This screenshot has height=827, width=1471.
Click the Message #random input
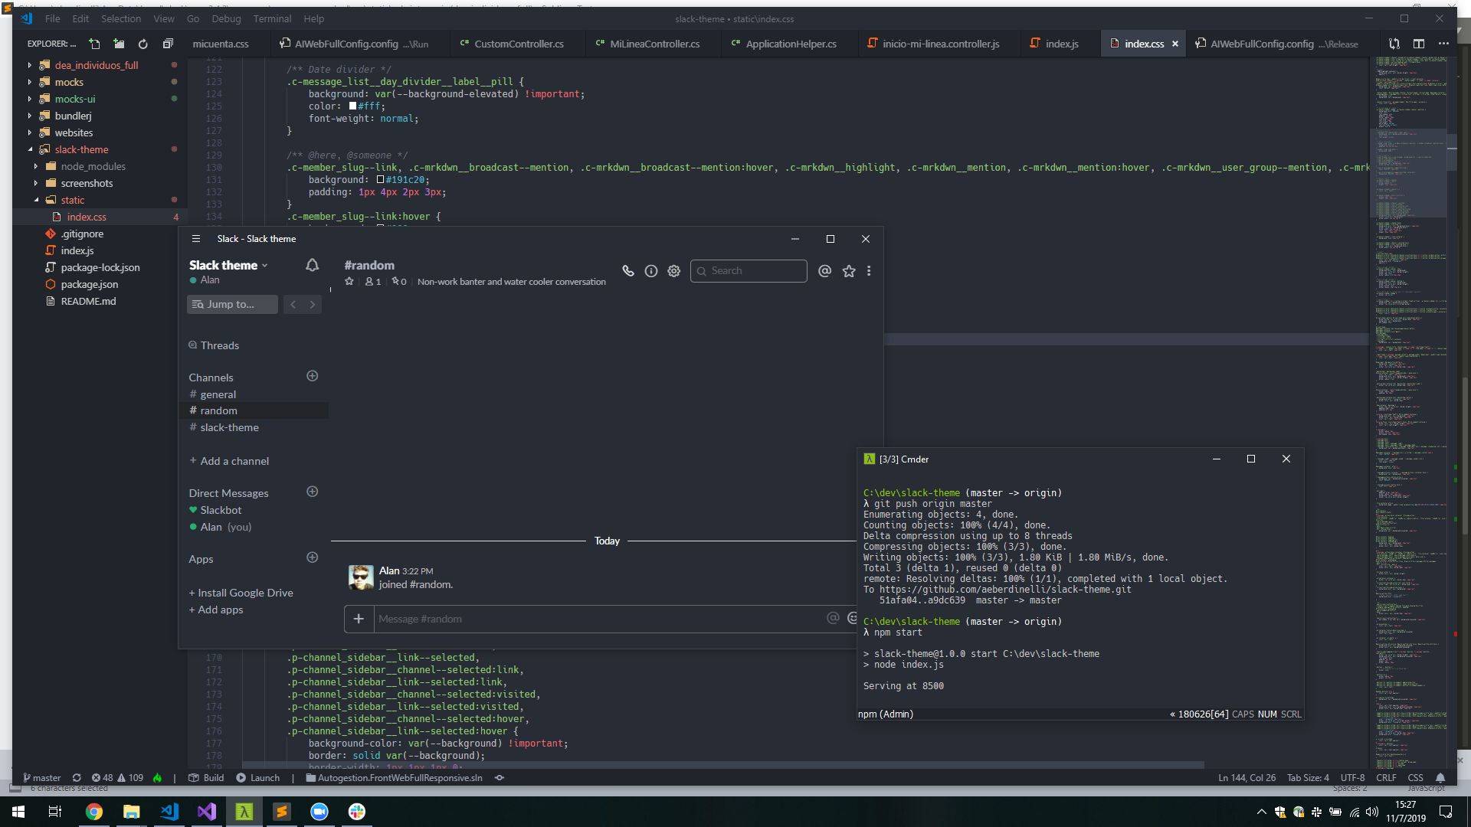[598, 619]
